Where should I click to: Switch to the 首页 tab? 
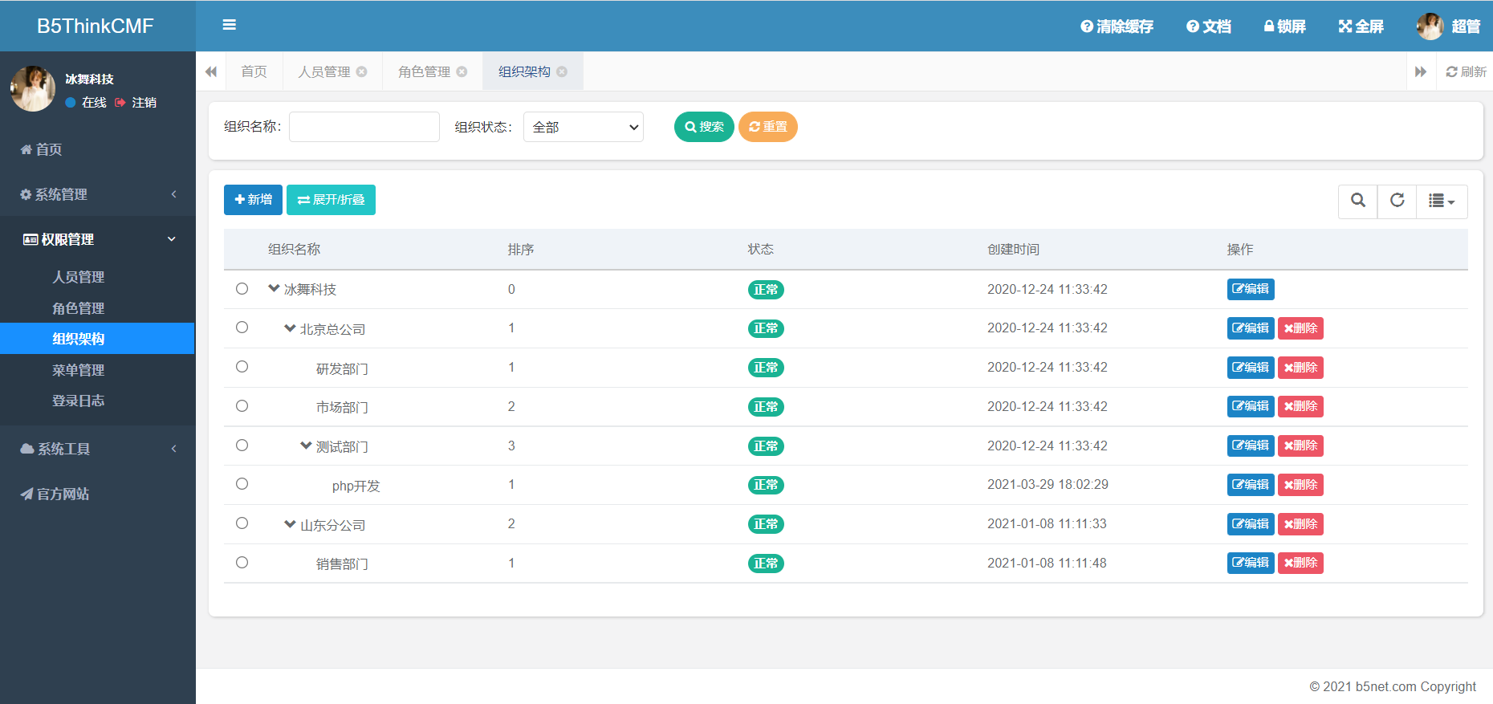point(254,71)
